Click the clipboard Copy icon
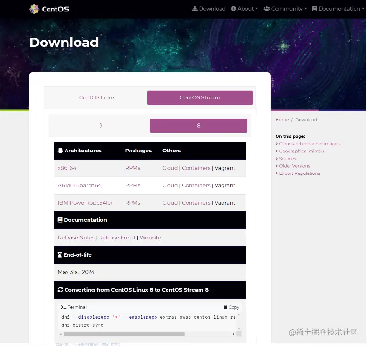367x346 pixels. pos(226,307)
